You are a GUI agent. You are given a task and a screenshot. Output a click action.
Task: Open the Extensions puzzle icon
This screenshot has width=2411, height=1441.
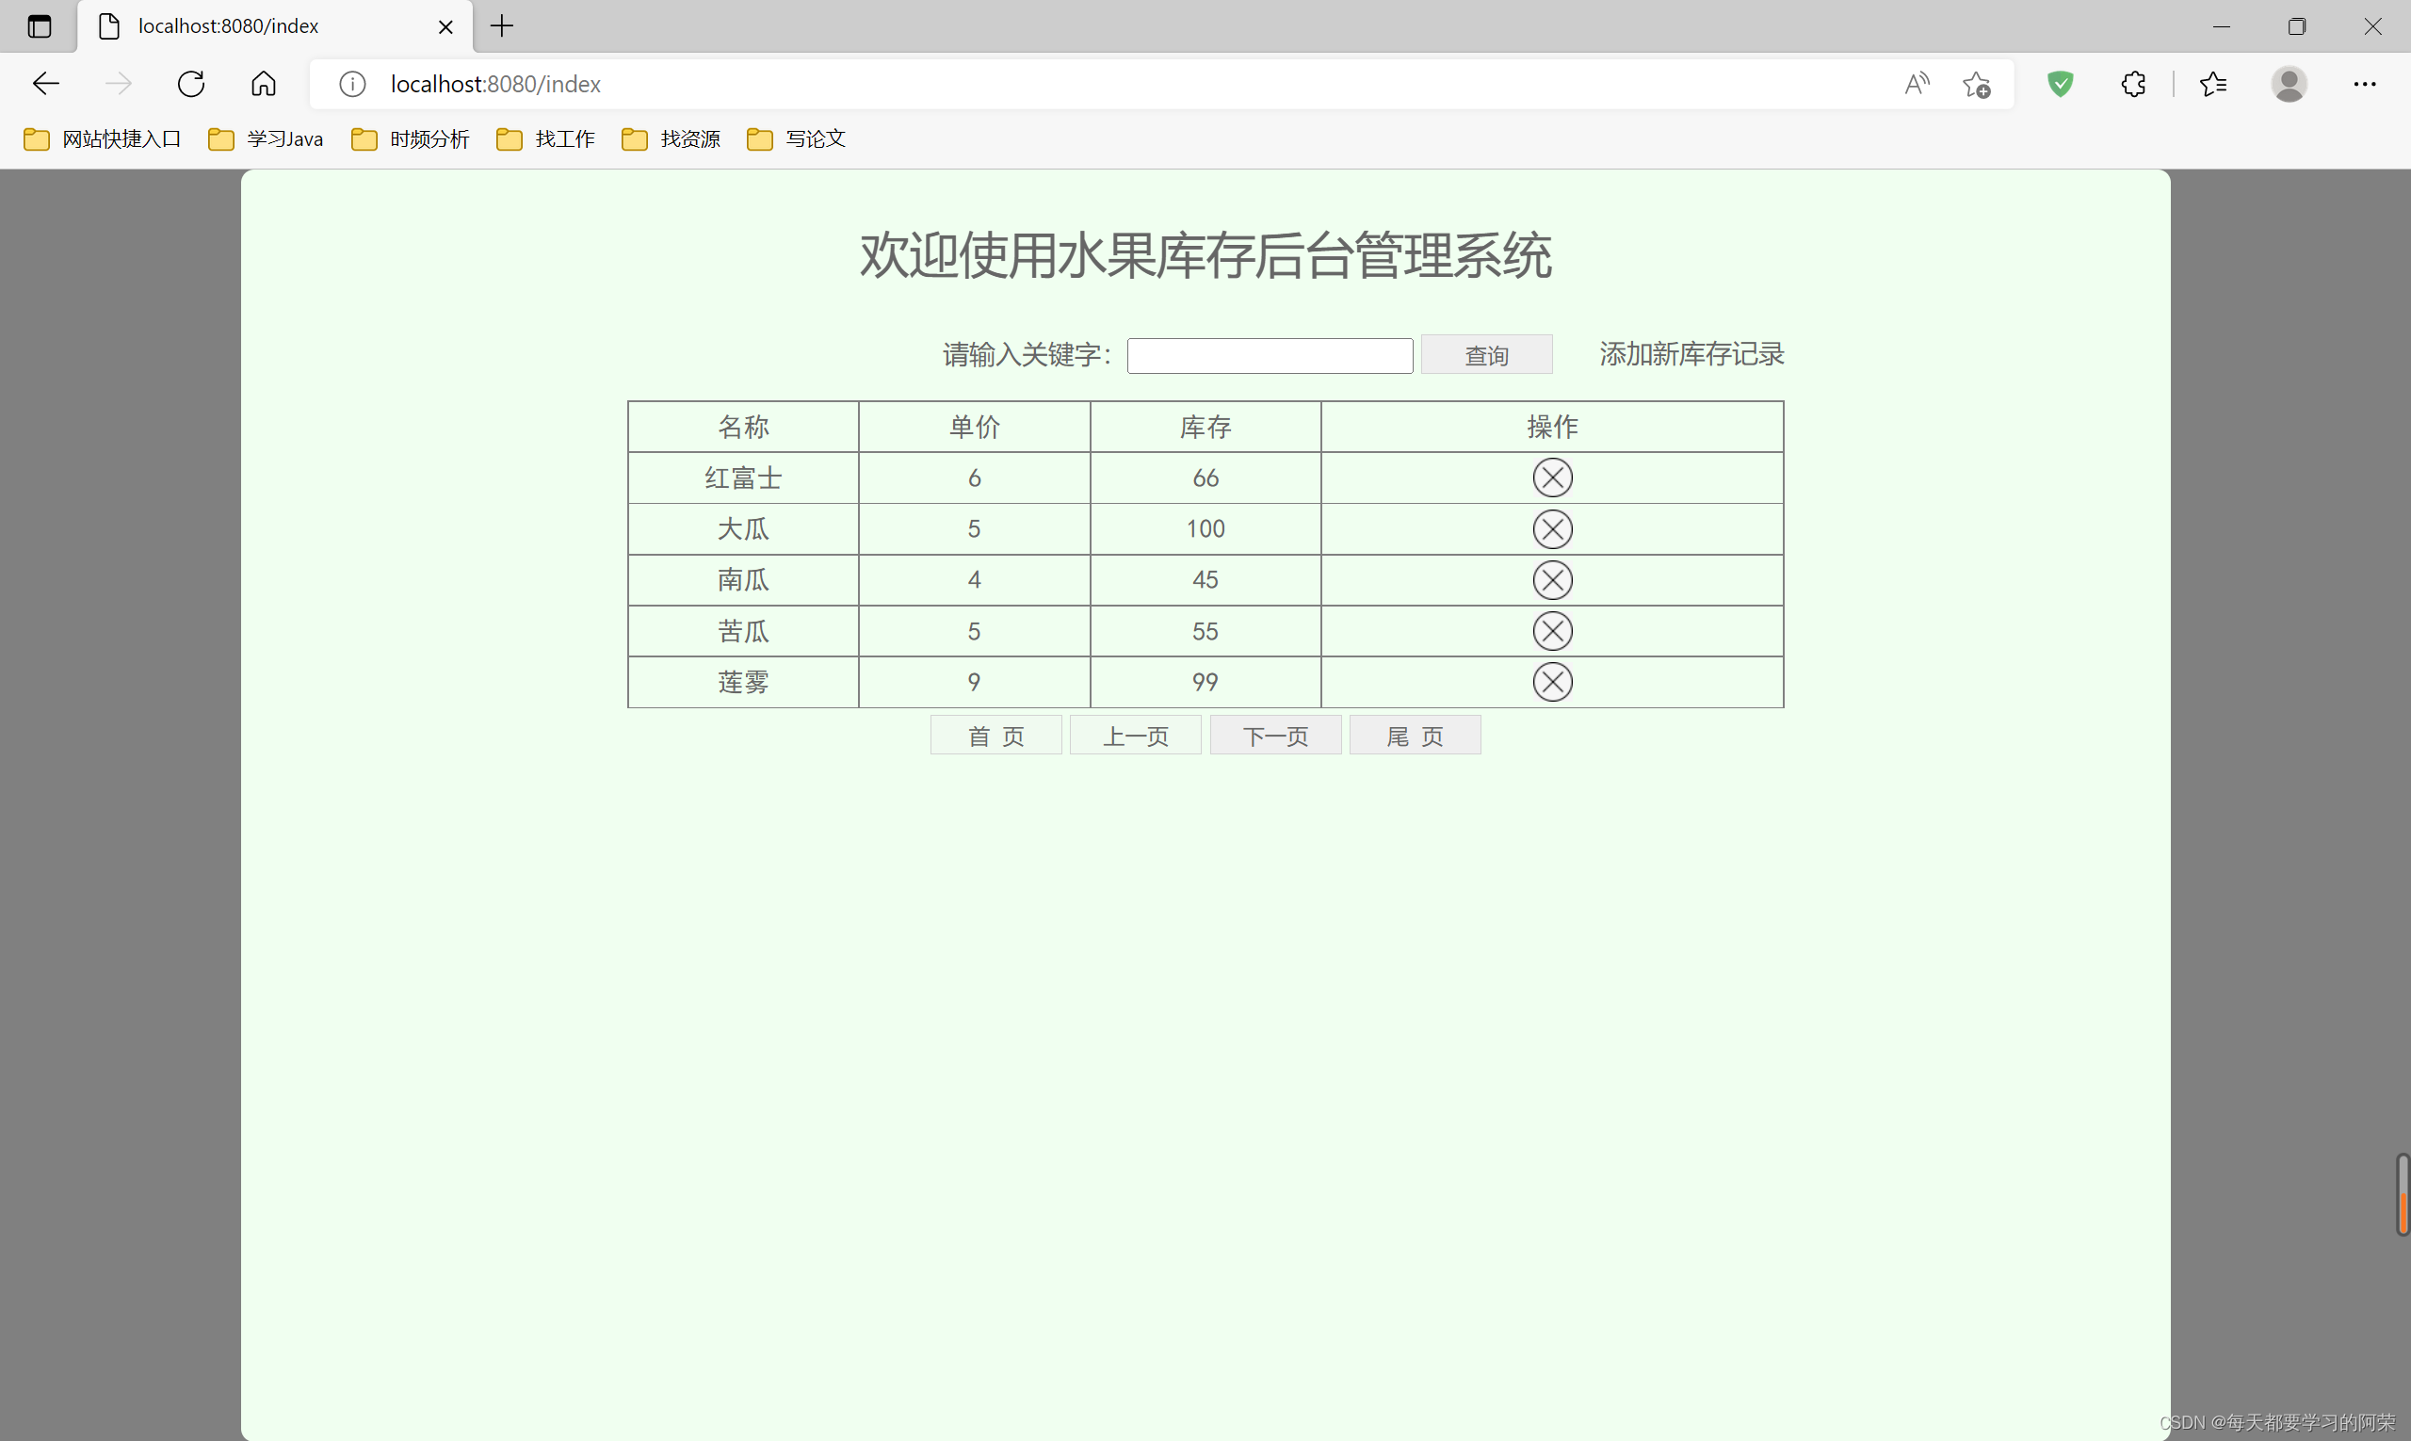2133,85
